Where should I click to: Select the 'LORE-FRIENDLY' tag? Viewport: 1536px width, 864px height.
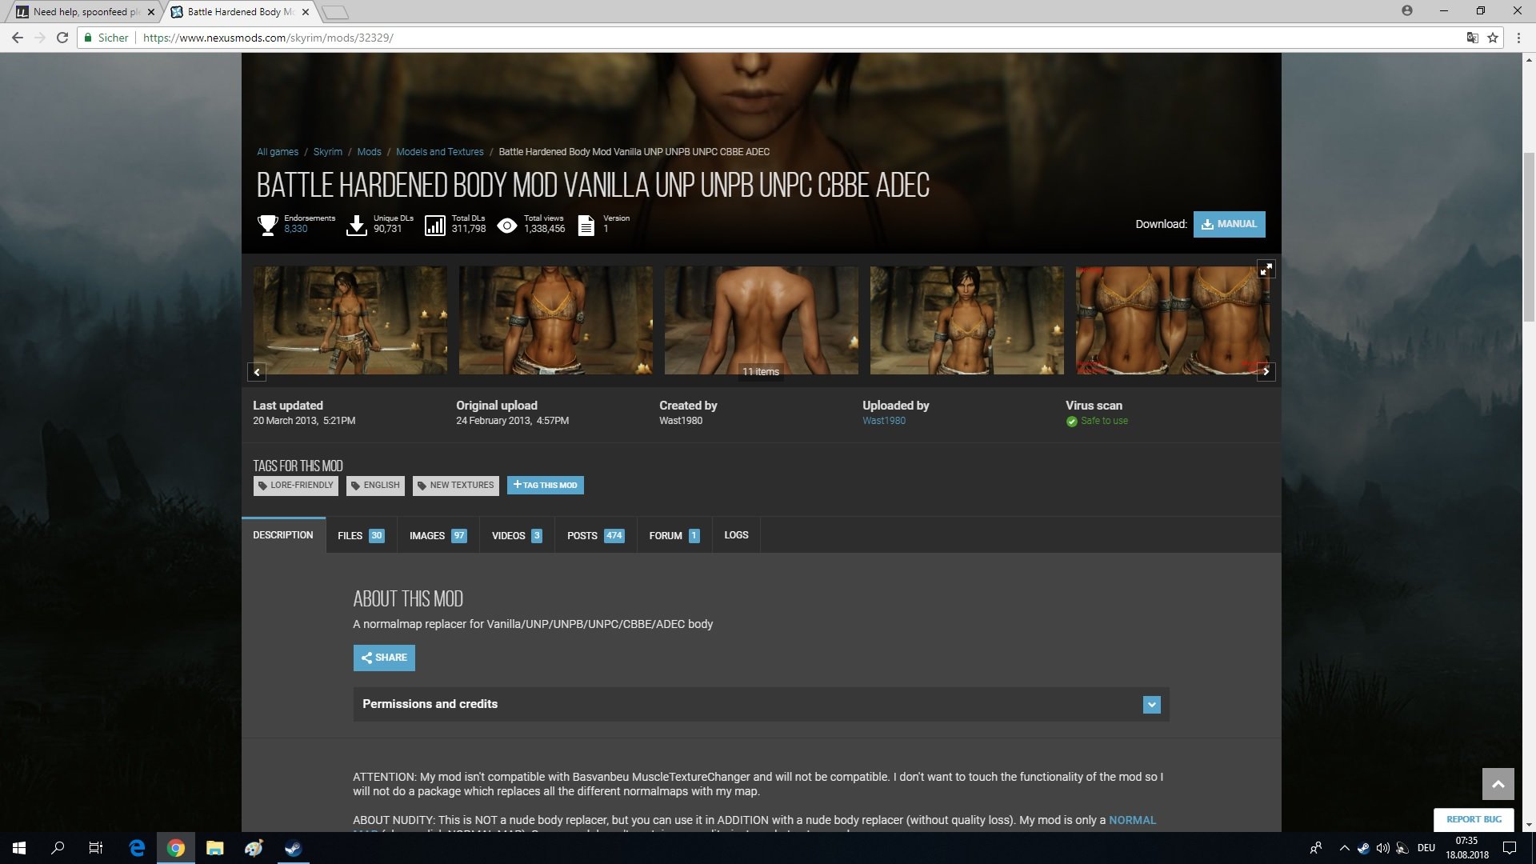(296, 486)
